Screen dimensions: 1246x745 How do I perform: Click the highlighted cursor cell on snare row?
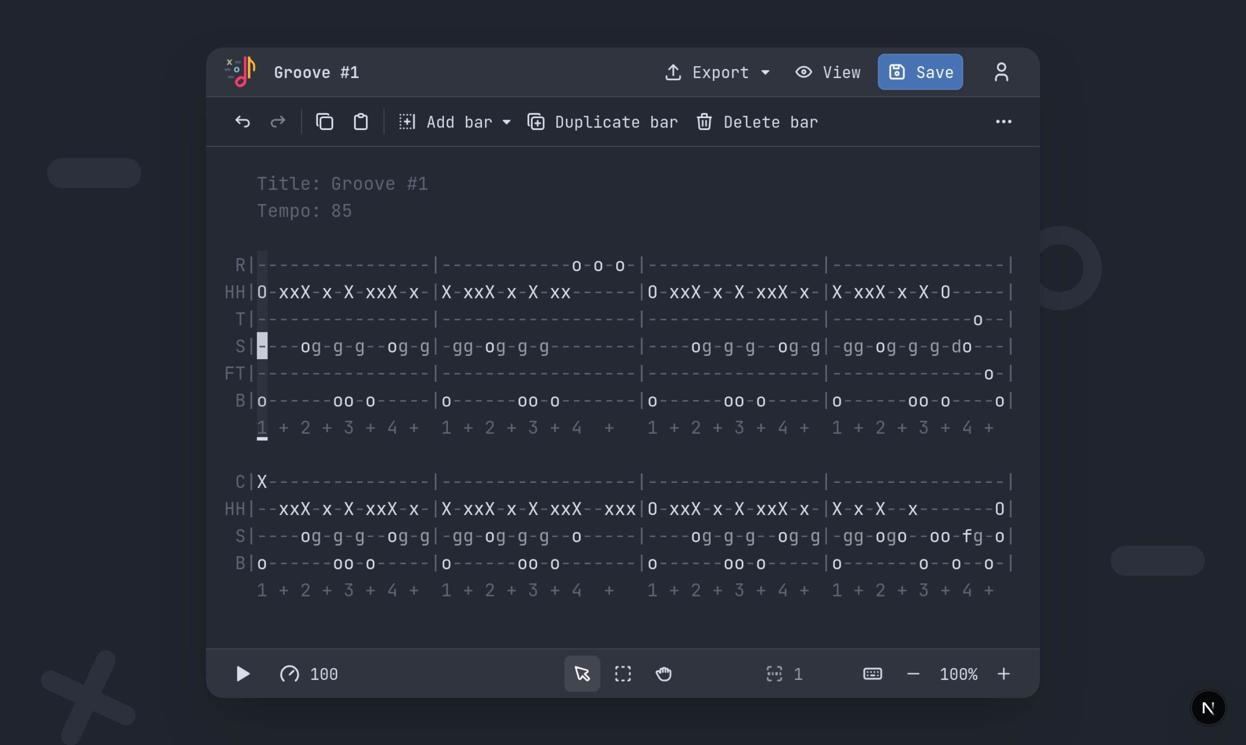262,346
